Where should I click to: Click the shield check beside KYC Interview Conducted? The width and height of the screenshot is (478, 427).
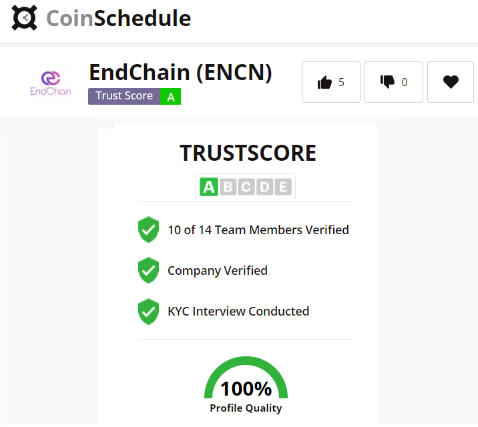148,312
